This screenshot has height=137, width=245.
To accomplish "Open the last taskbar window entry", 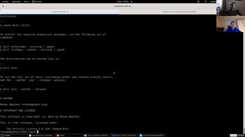I will 152,135.
